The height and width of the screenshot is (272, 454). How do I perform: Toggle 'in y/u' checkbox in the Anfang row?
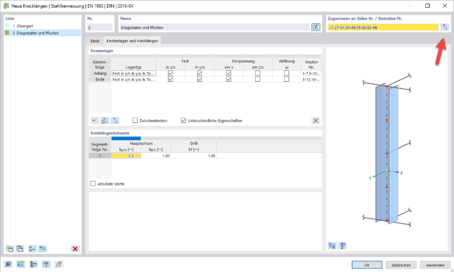pyautogui.click(x=200, y=73)
